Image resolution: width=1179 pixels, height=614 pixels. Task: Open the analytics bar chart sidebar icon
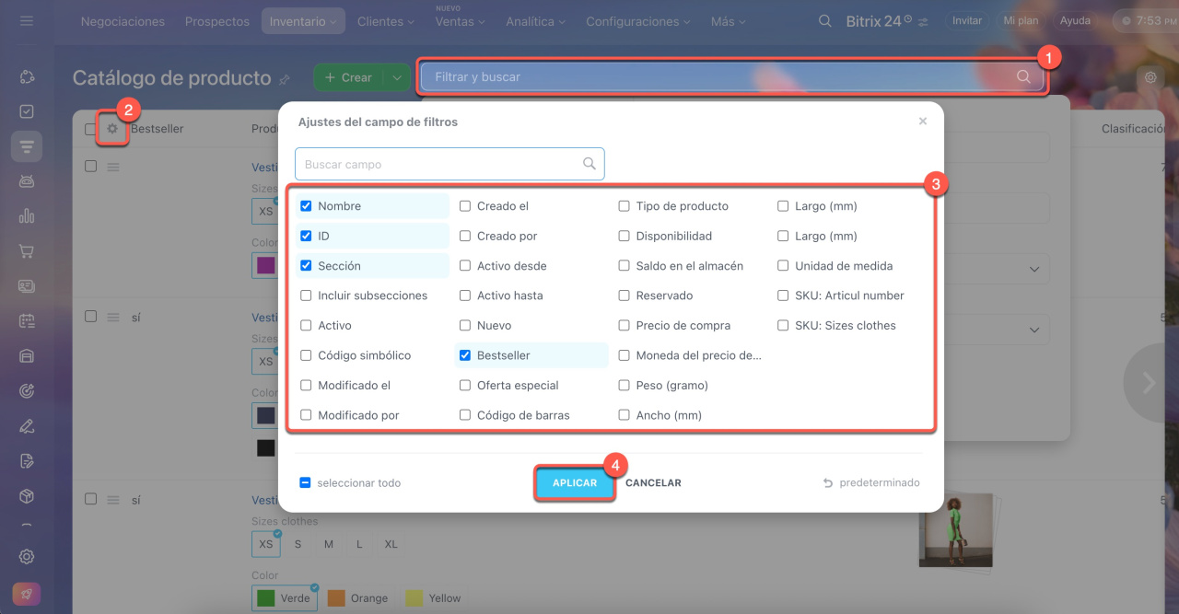pos(27,216)
